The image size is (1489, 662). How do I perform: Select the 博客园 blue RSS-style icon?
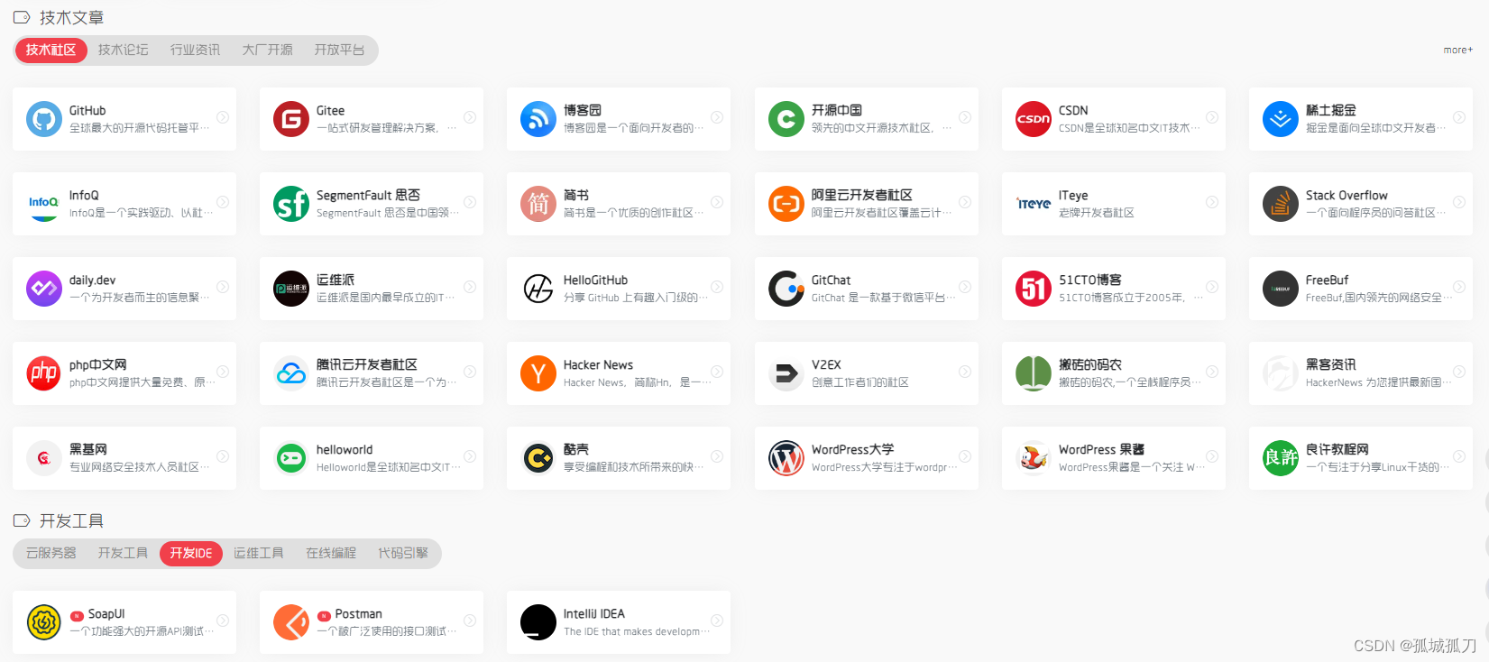[x=538, y=119]
